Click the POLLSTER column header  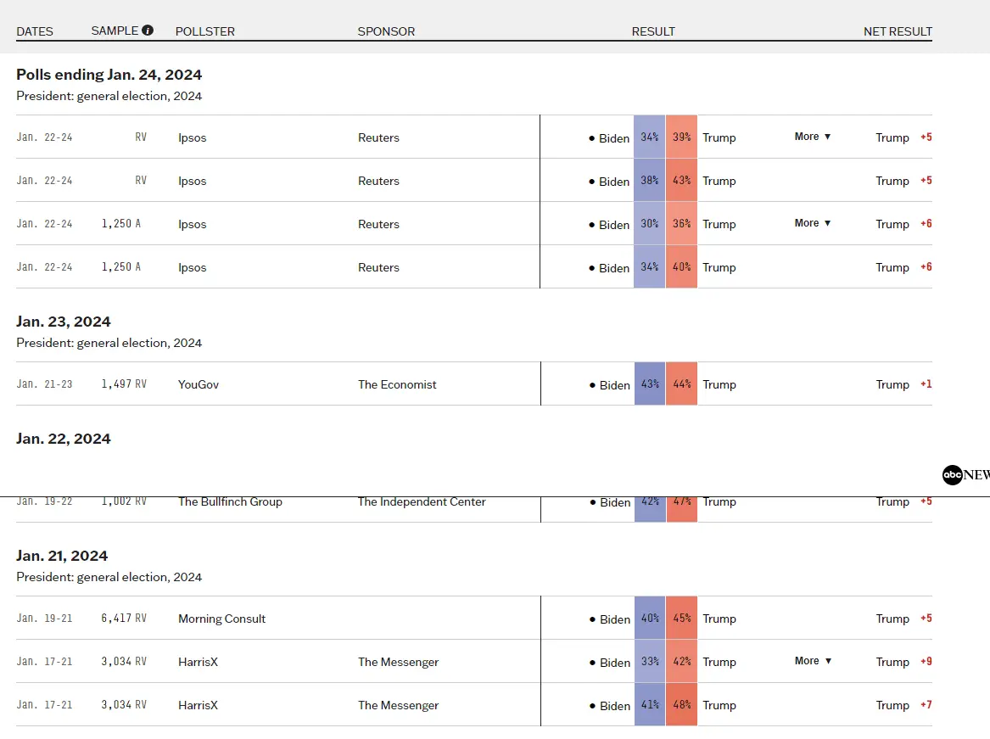pos(205,31)
